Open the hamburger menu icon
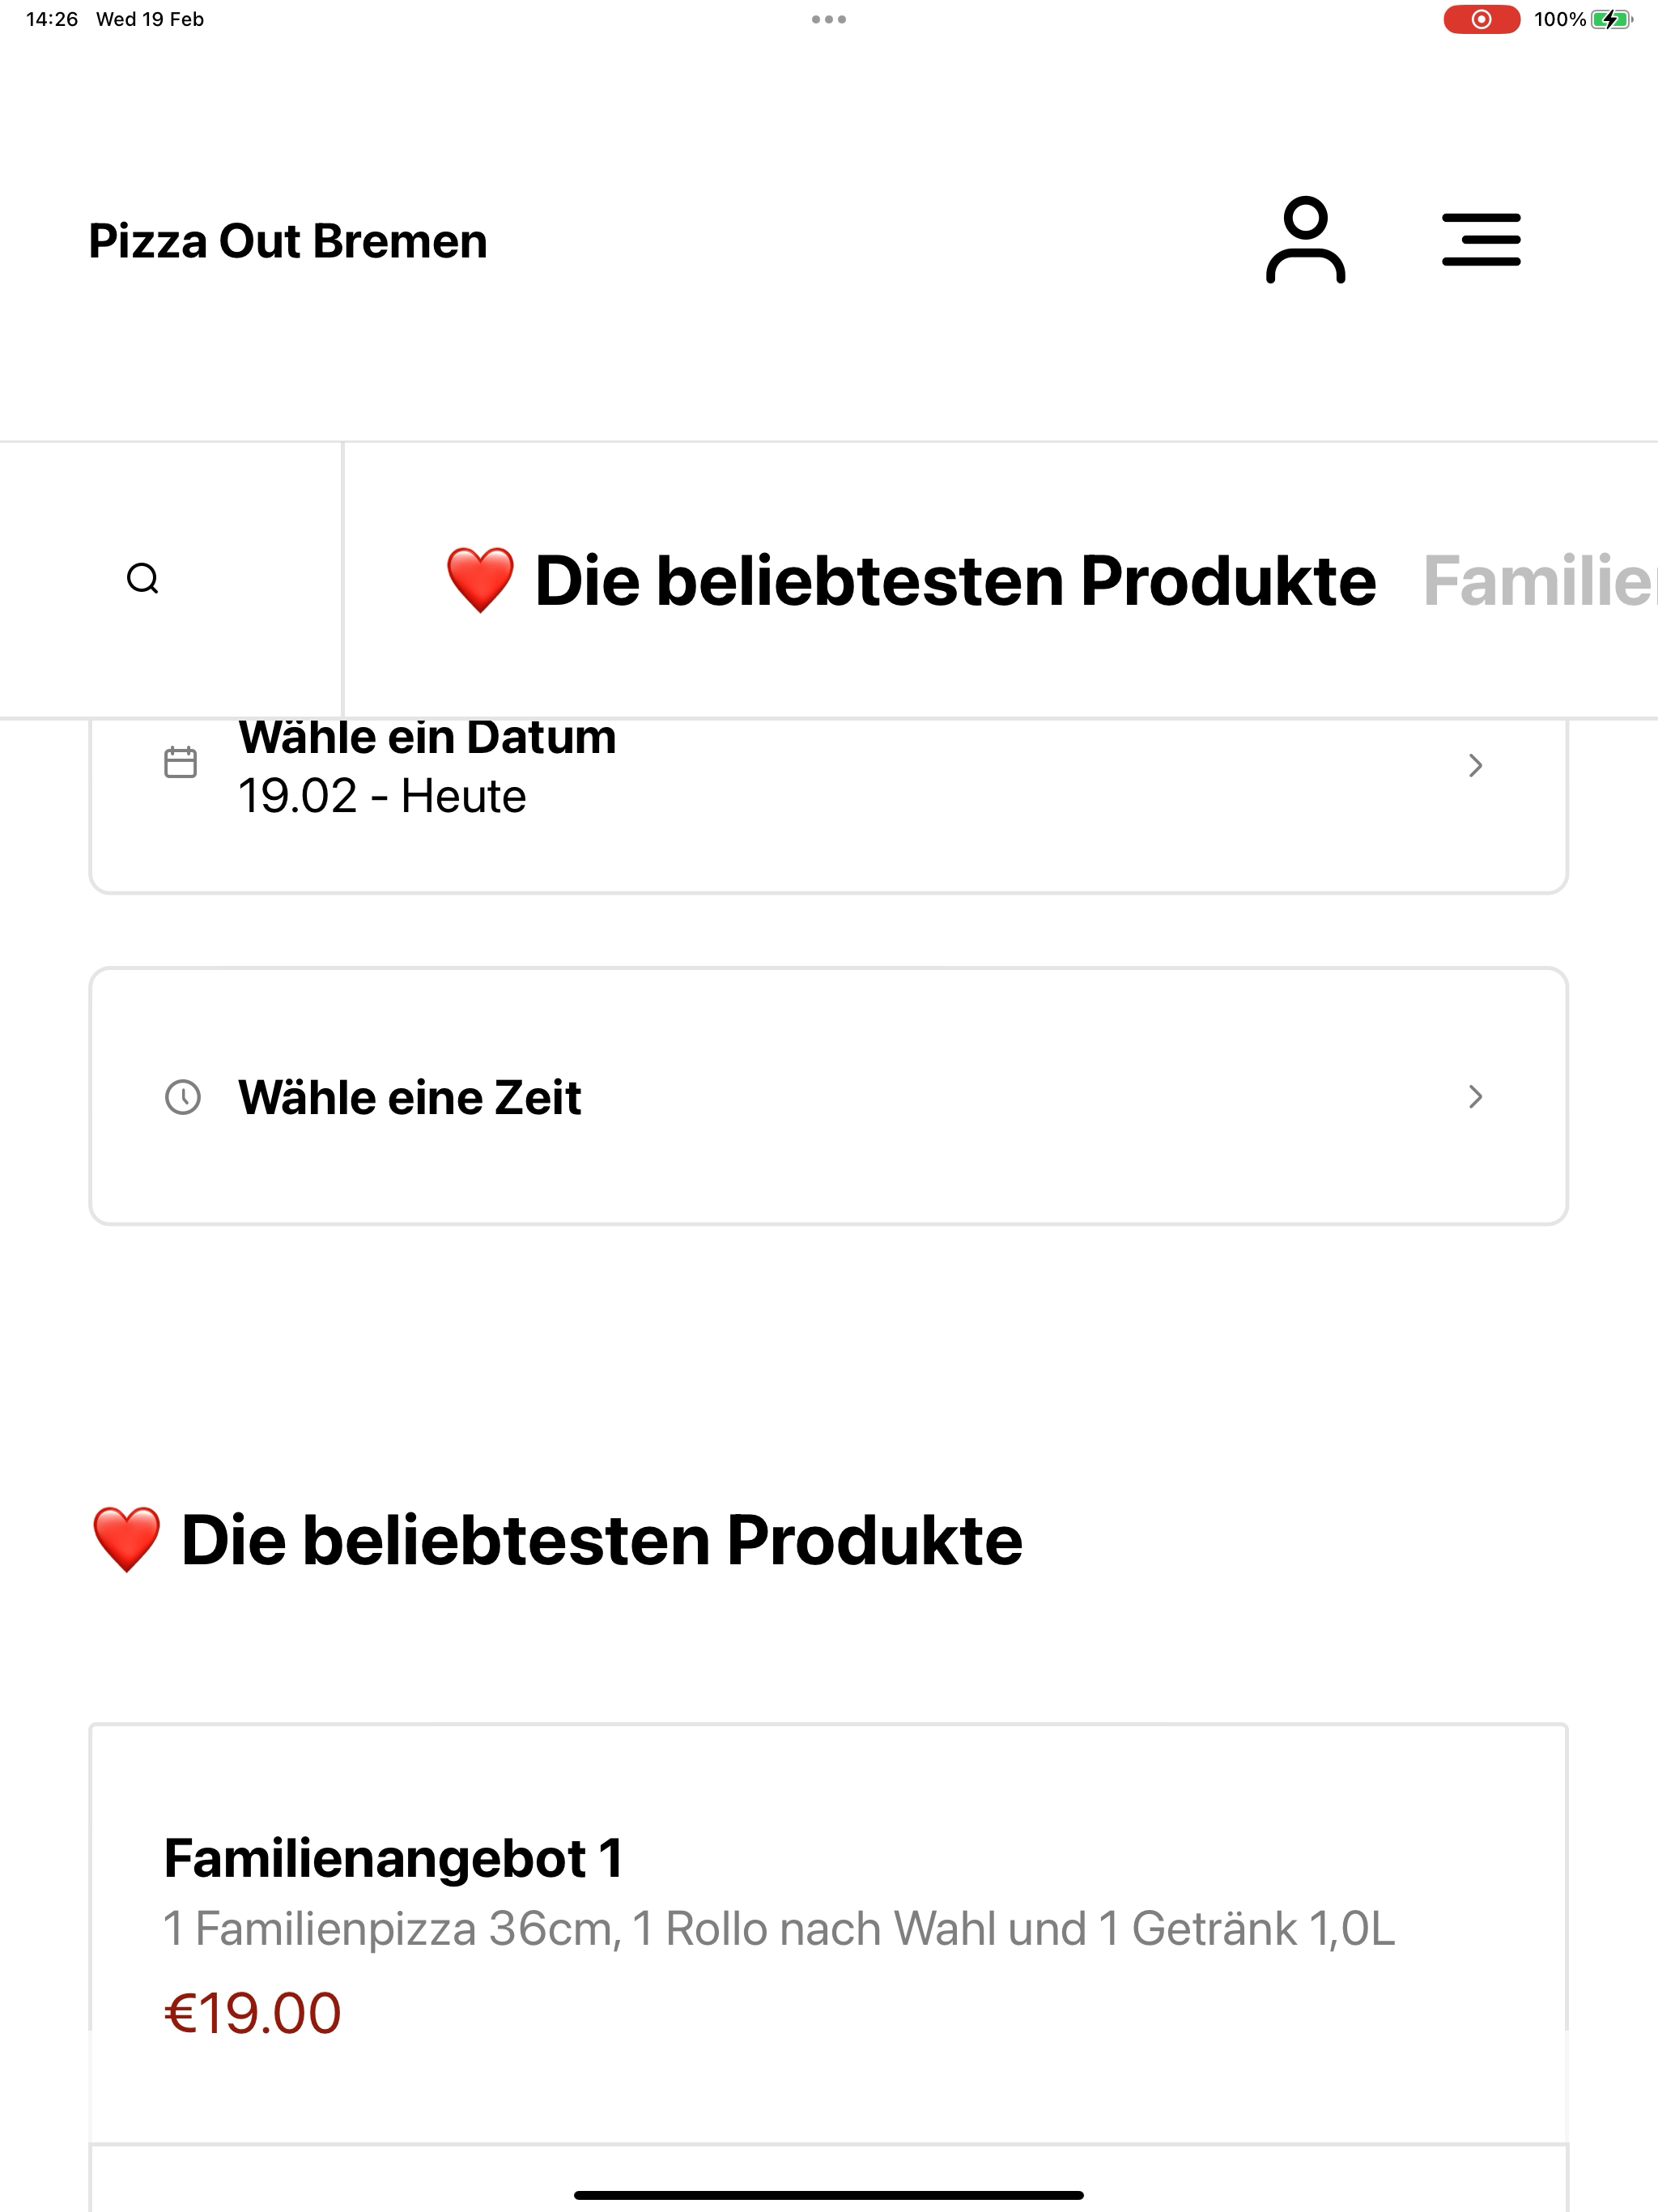 coord(1481,240)
